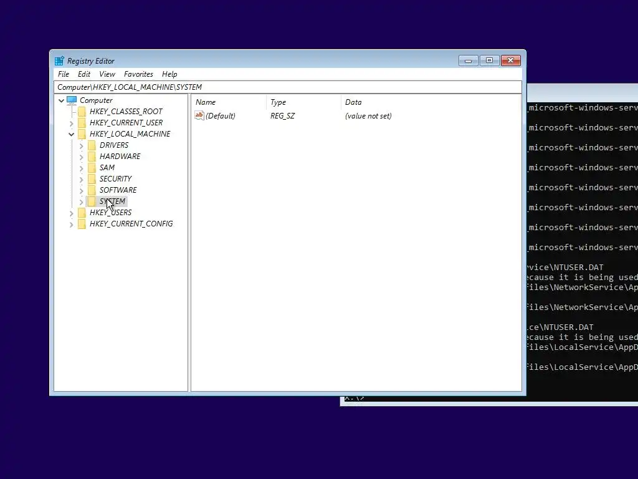Select the SOFTWARE key label

pyautogui.click(x=118, y=190)
